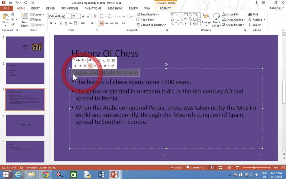286x179 pixels.
Task: Toggle Text Shadow in Font group
Action: pyautogui.click(x=66, y=23)
